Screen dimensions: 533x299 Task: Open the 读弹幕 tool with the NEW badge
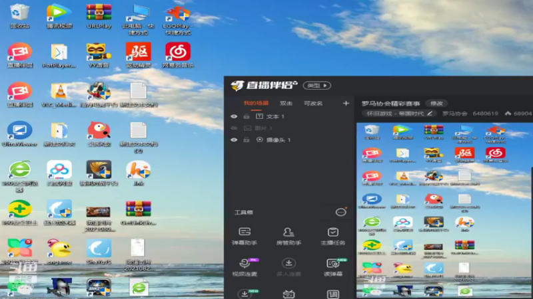[x=332, y=267]
